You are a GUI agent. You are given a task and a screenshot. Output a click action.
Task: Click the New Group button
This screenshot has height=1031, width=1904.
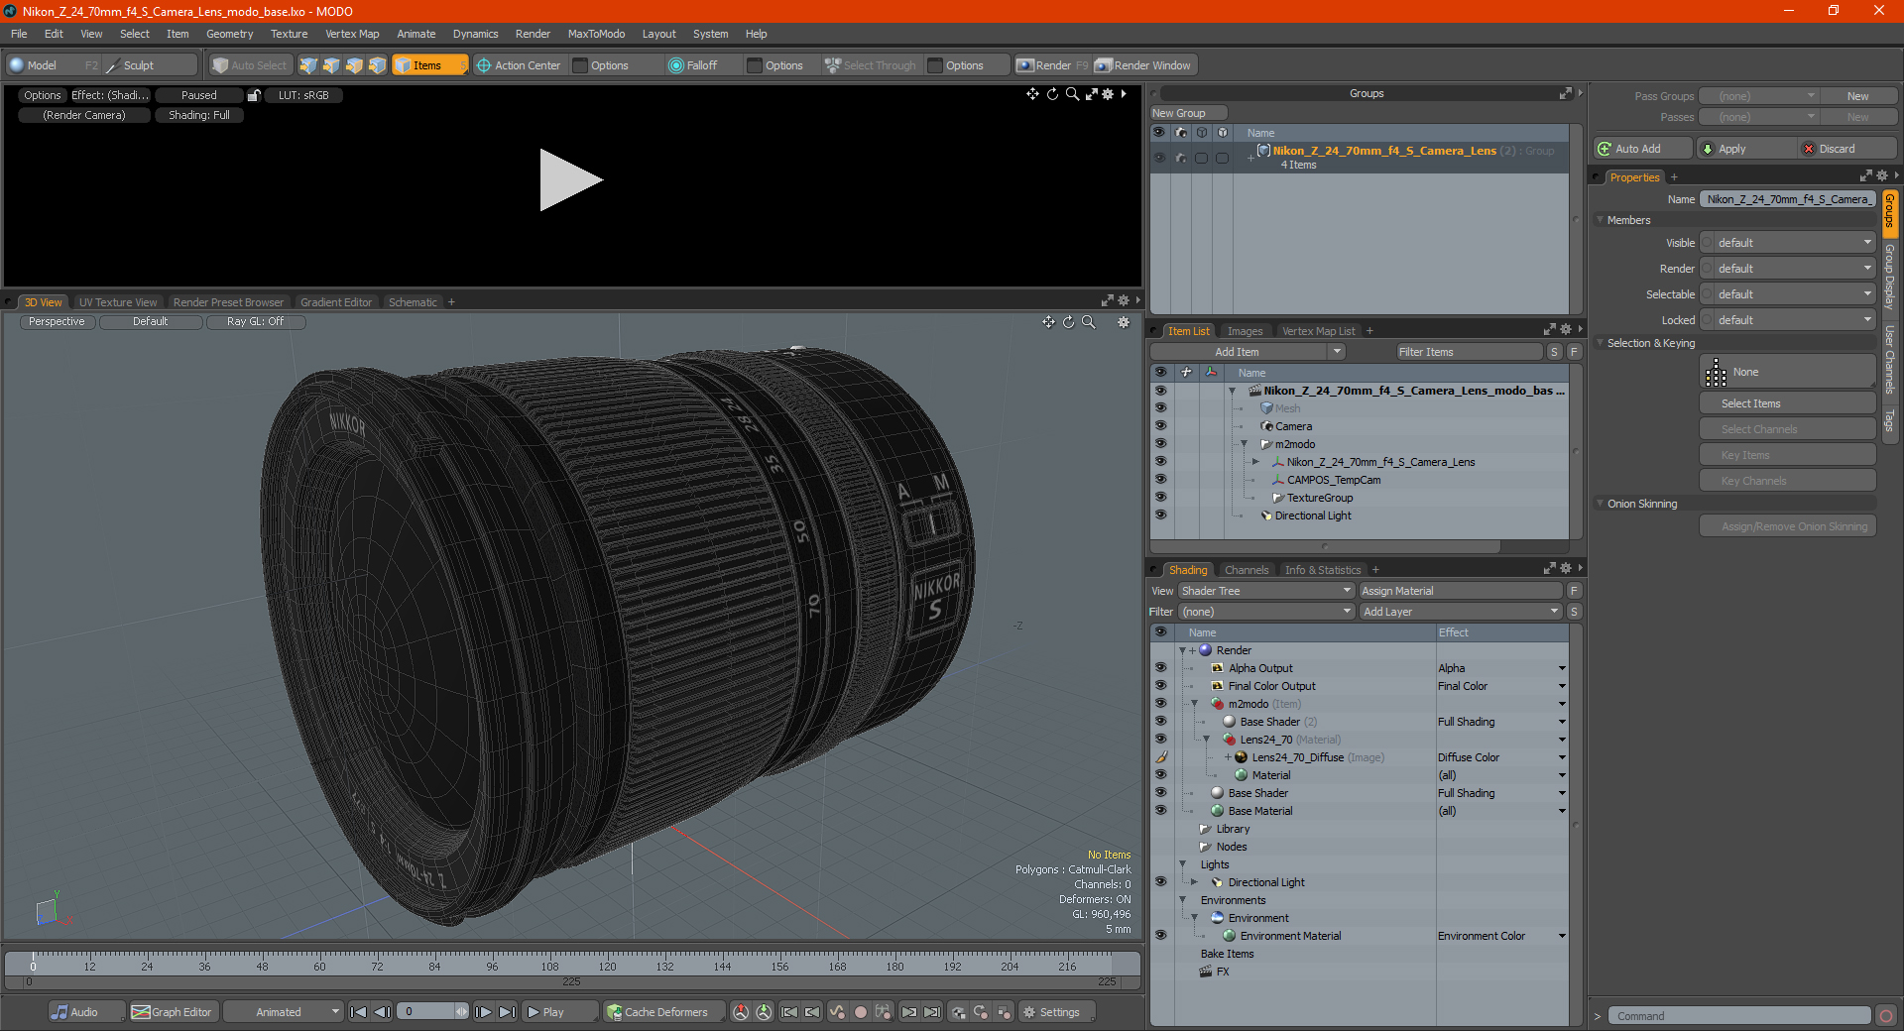click(x=1188, y=113)
